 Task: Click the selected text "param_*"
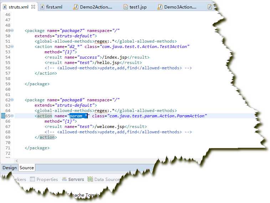[78, 116]
